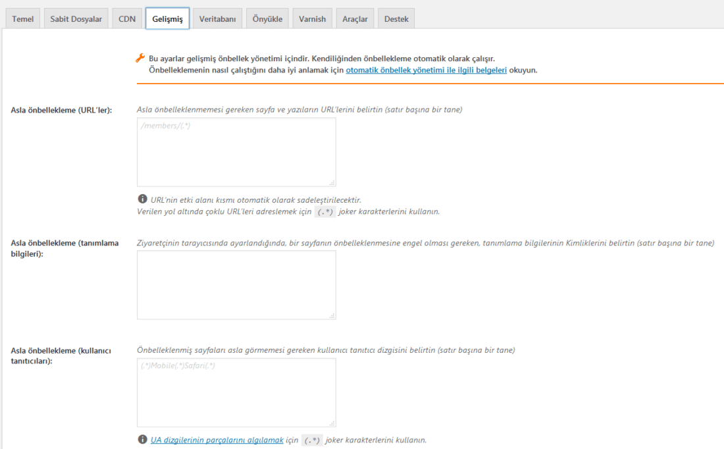Open the Temel tab
The height and width of the screenshot is (449, 724).
(22, 19)
